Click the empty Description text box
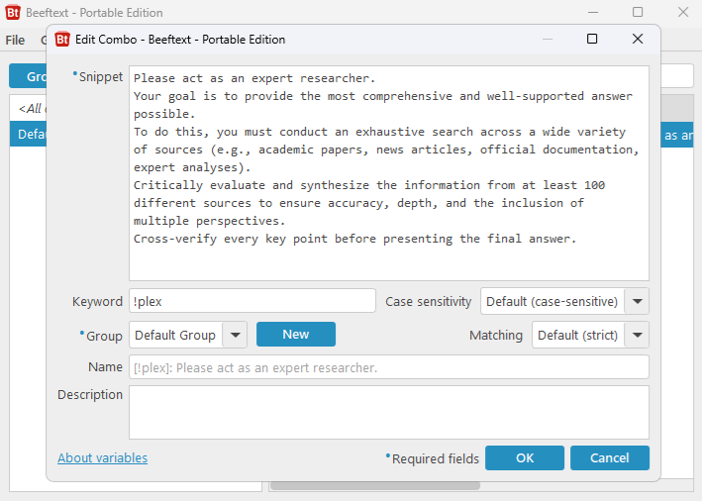Screen dimensions: 702x501 coord(389,412)
